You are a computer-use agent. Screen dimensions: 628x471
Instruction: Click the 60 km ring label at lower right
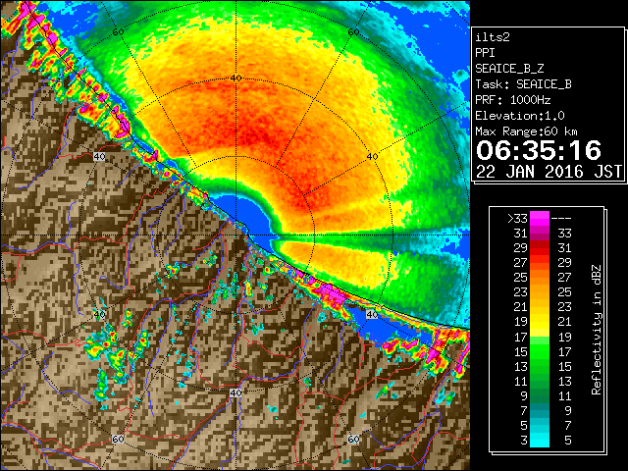[353, 439]
